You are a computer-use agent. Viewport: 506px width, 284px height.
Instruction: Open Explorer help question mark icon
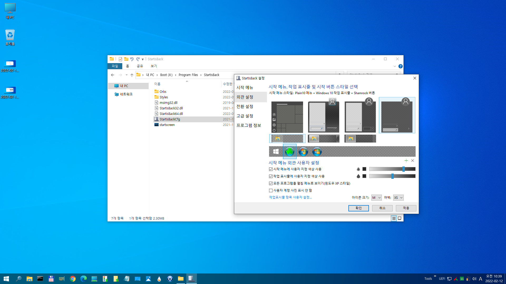point(400,66)
